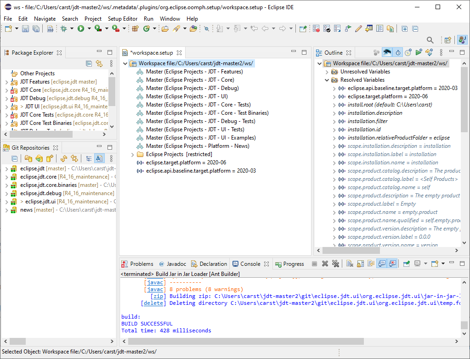The image size is (470, 359).
Task: Select the news [master] repository
Action: coord(37,210)
